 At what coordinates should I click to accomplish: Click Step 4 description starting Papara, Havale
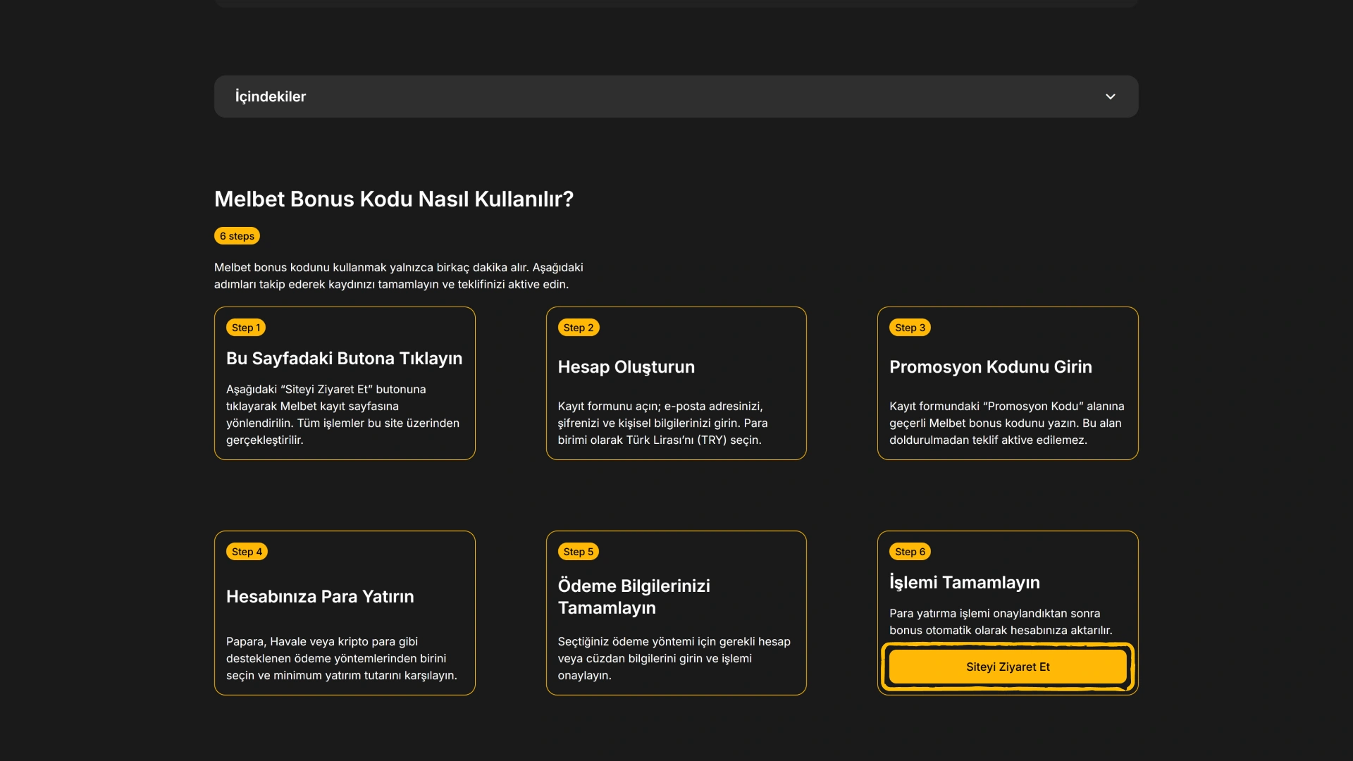tap(342, 658)
